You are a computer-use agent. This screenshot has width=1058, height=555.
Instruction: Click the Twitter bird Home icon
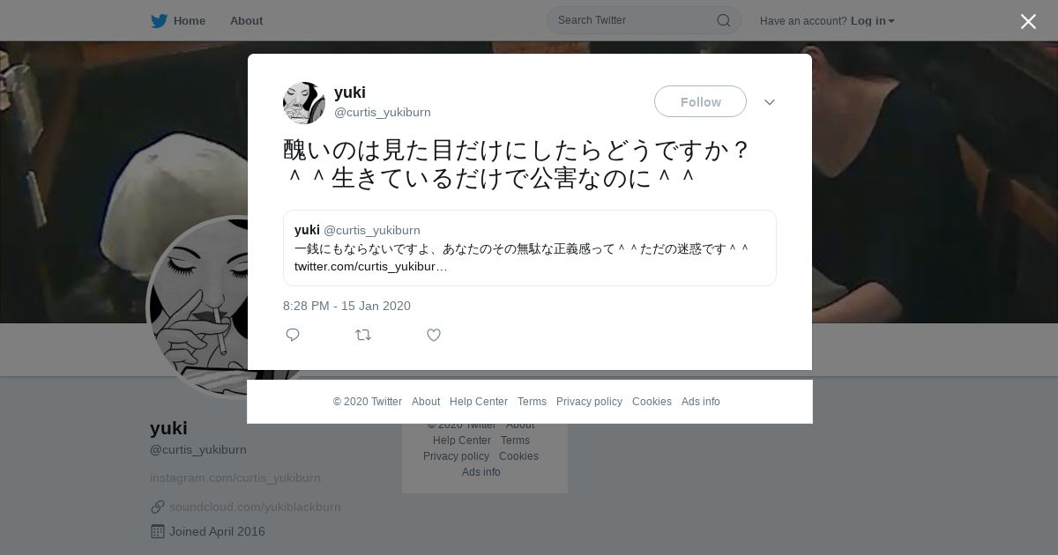tap(159, 21)
